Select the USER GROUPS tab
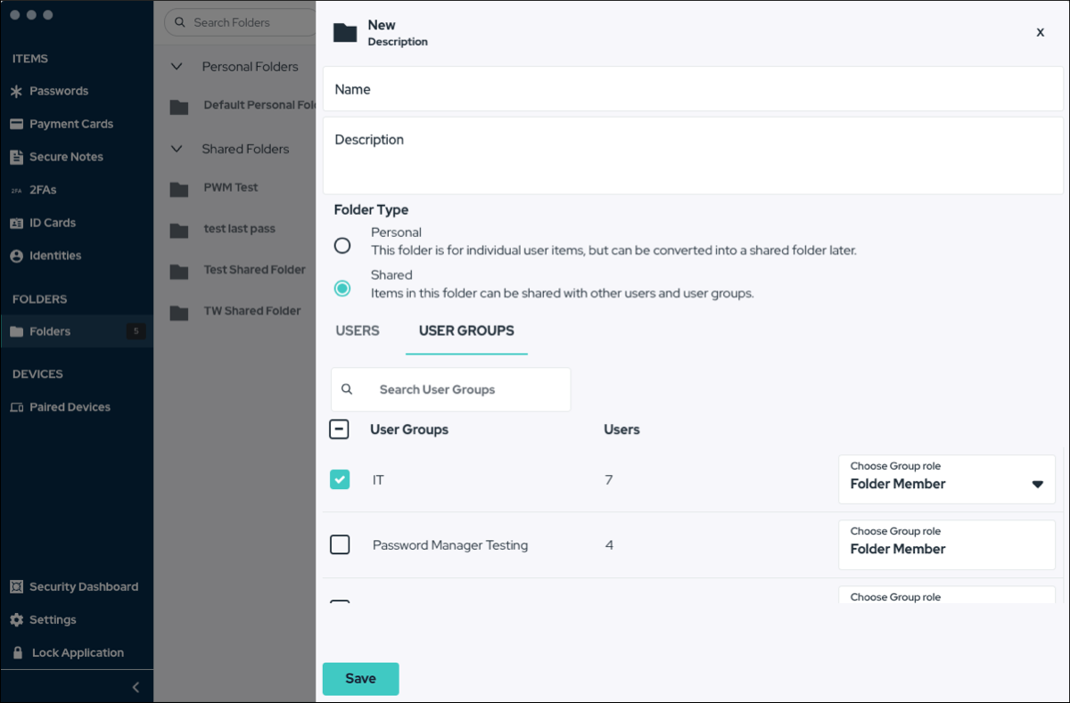The height and width of the screenshot is (703, 1070). click(466, 331)
